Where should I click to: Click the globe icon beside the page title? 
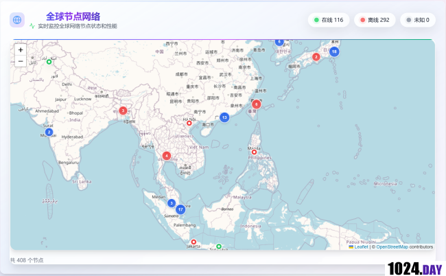17,20
